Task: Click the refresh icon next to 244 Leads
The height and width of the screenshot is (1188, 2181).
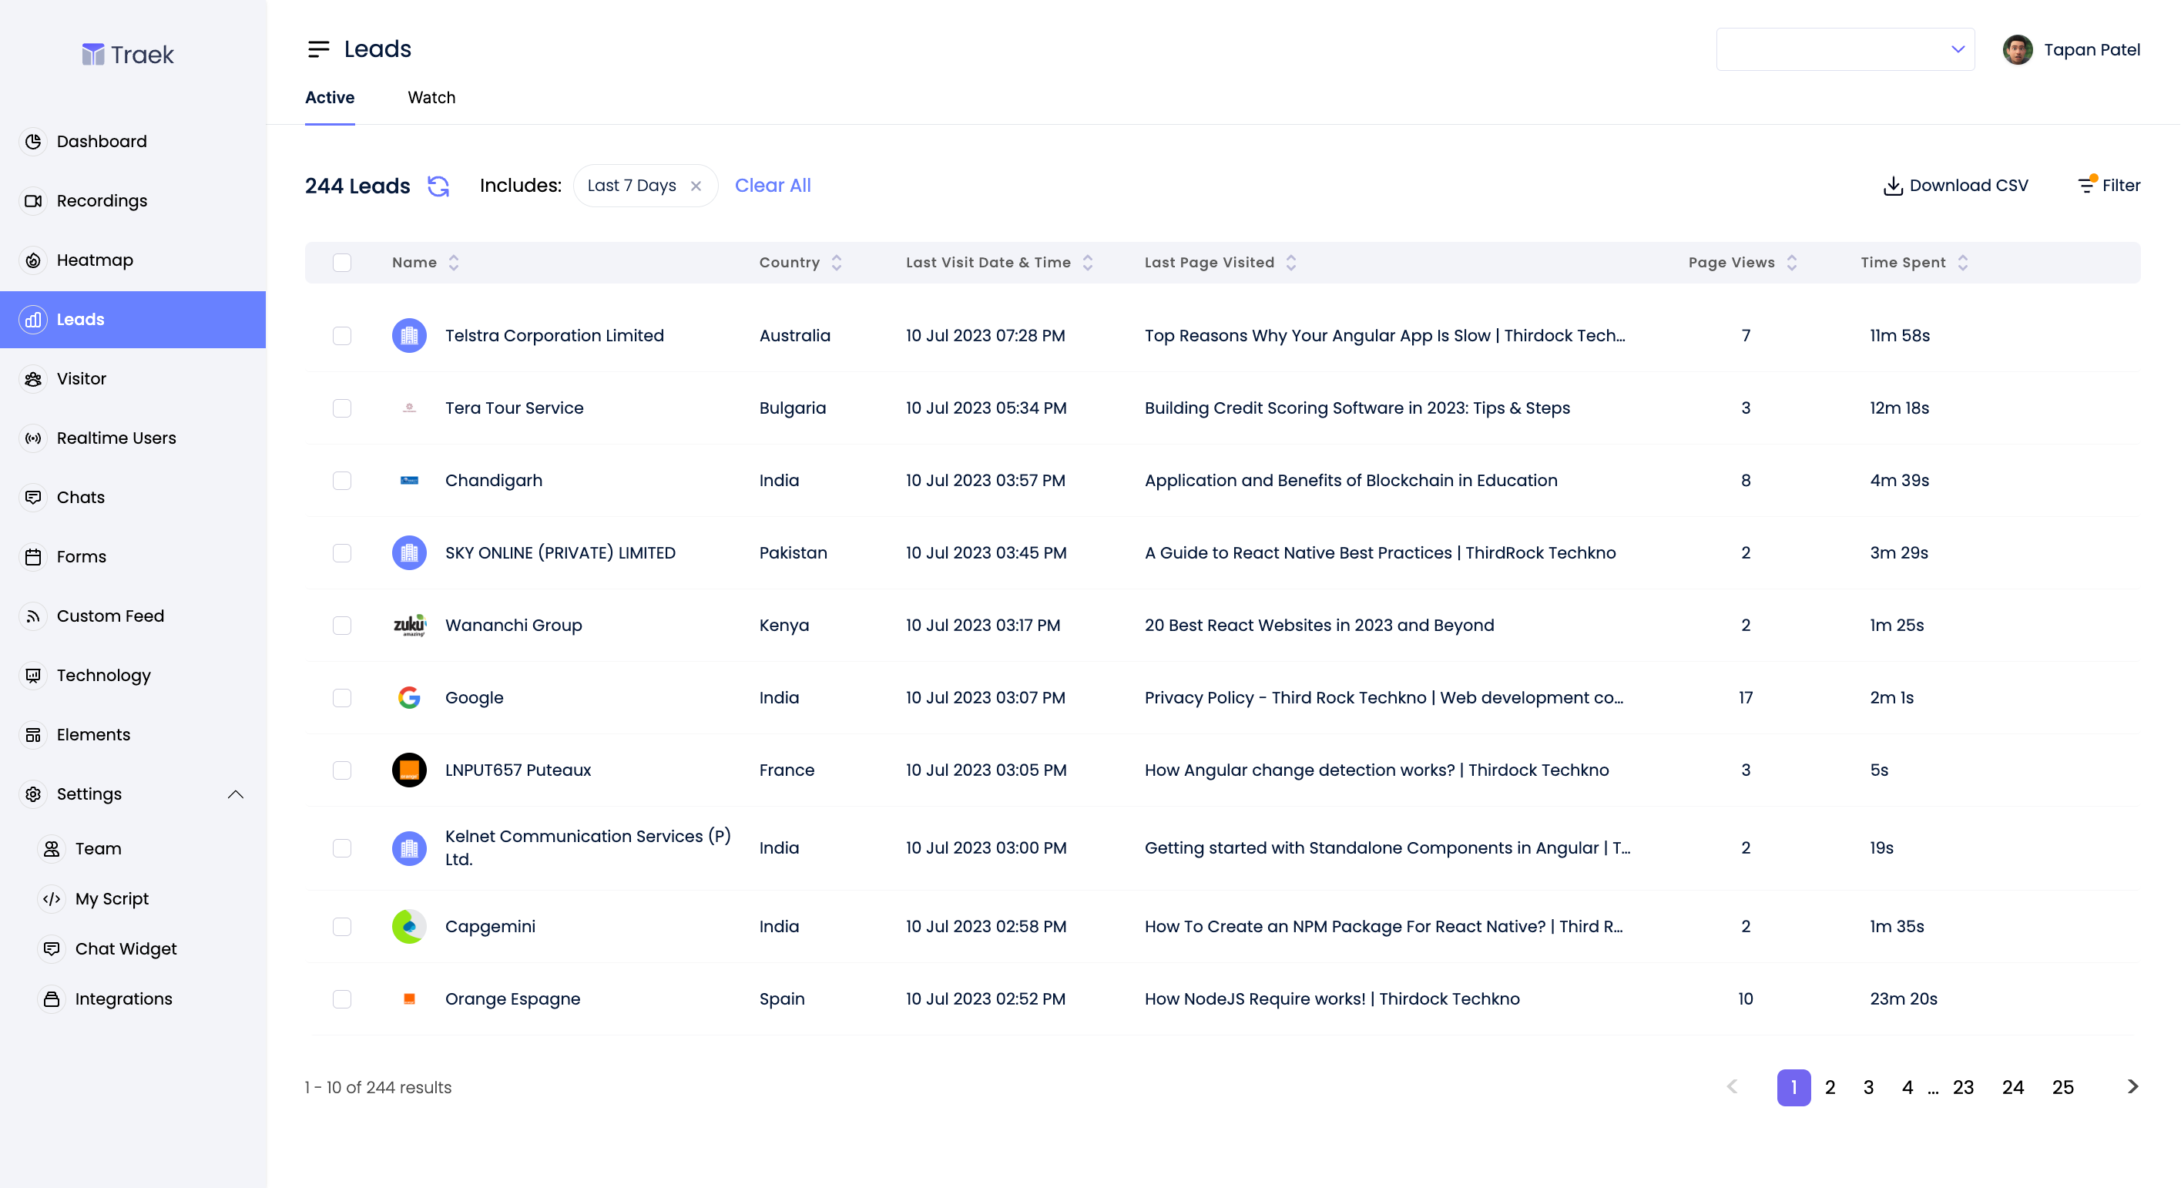Action: [439, 186]
